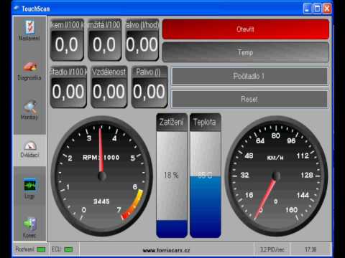Viewport: 345px width, 258px height.
Task: Click the Zatížení 18 % load bar
Action: coord(172,176)
